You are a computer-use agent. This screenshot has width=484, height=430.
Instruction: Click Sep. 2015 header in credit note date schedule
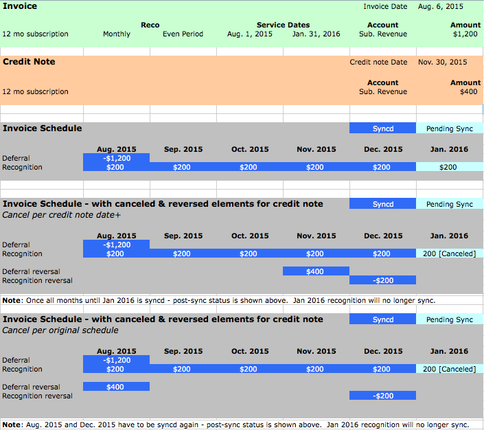click(183, 236)
